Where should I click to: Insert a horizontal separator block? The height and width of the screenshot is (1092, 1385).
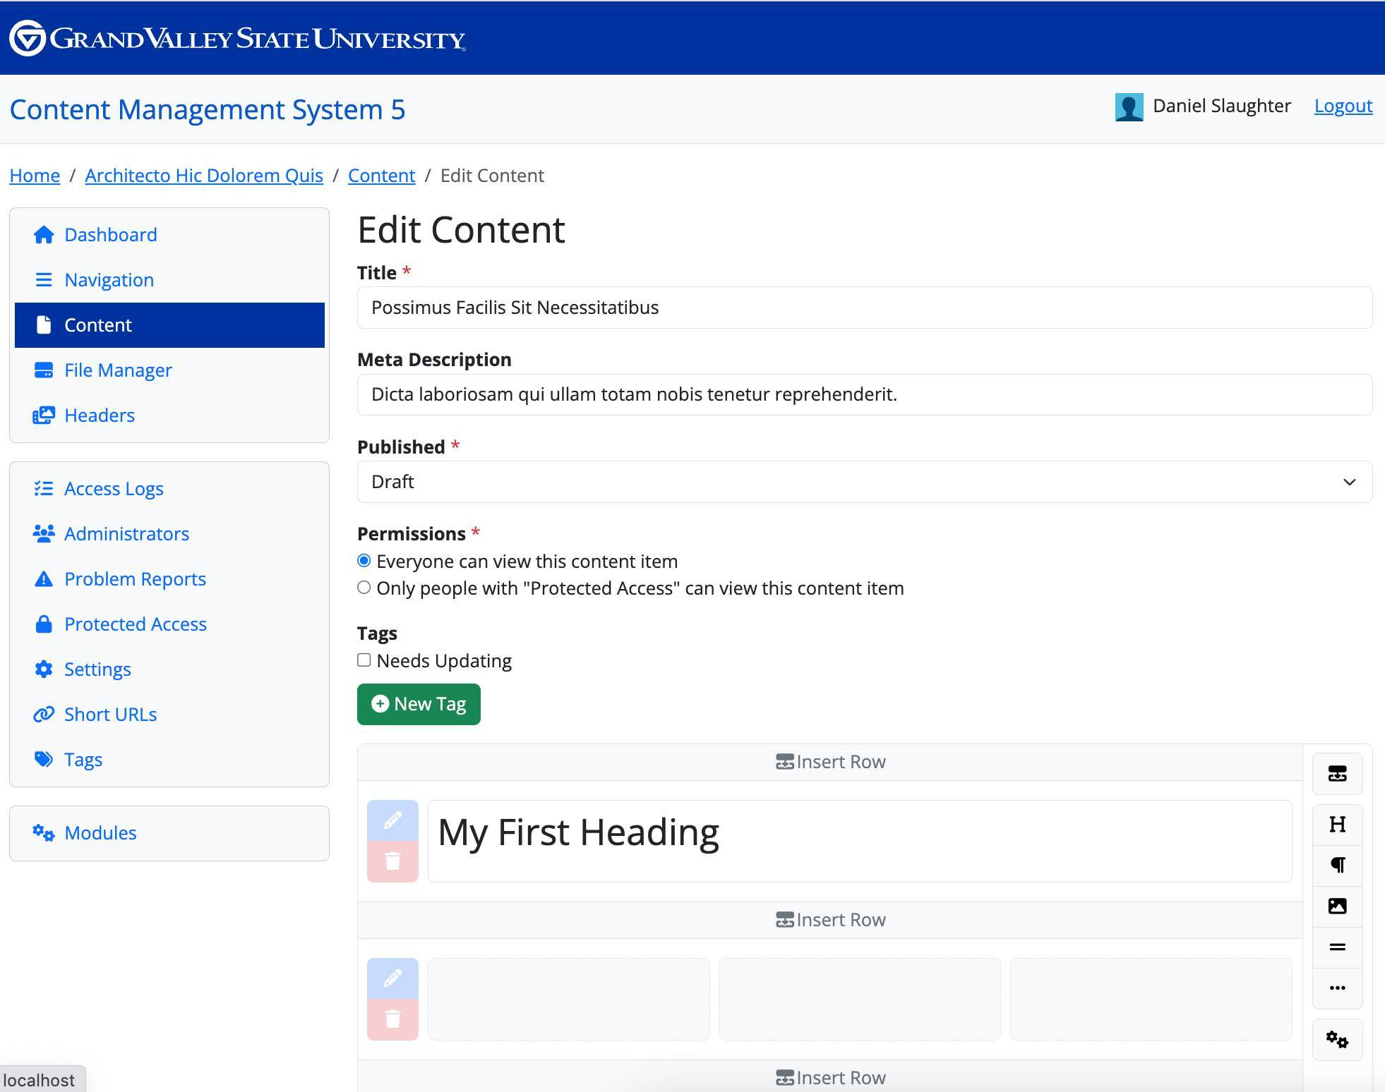(x=1338, y=947)
